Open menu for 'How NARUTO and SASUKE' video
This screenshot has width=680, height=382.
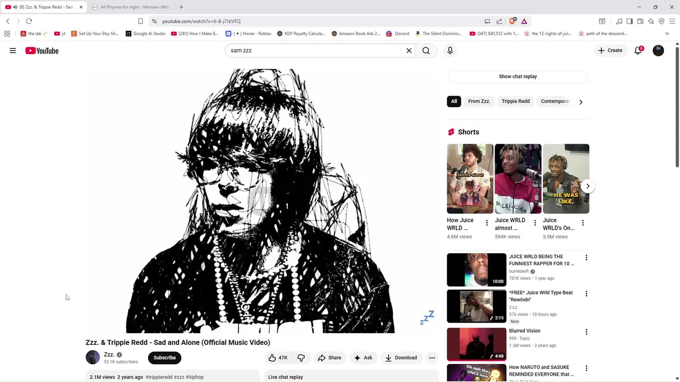586,368
